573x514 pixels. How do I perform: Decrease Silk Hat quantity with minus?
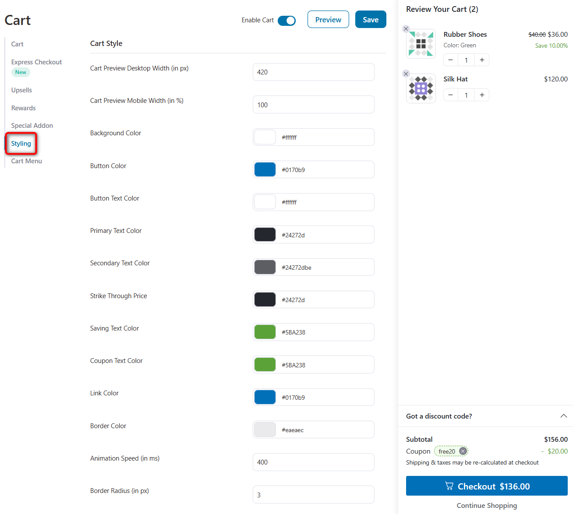coord(451,95)
